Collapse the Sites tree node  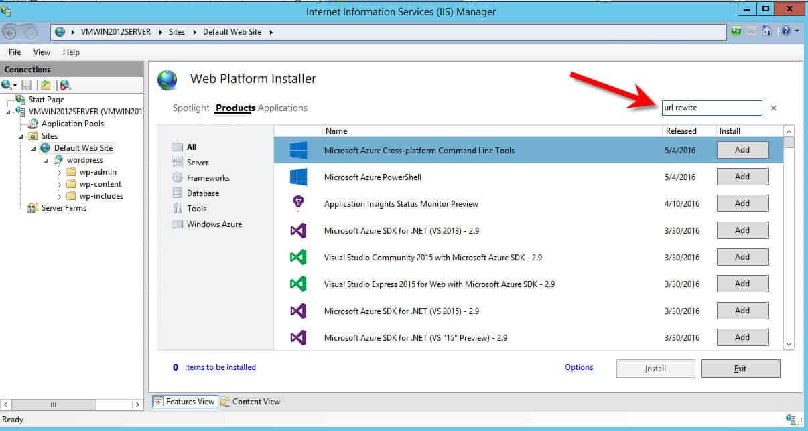[x=21, y=137]
